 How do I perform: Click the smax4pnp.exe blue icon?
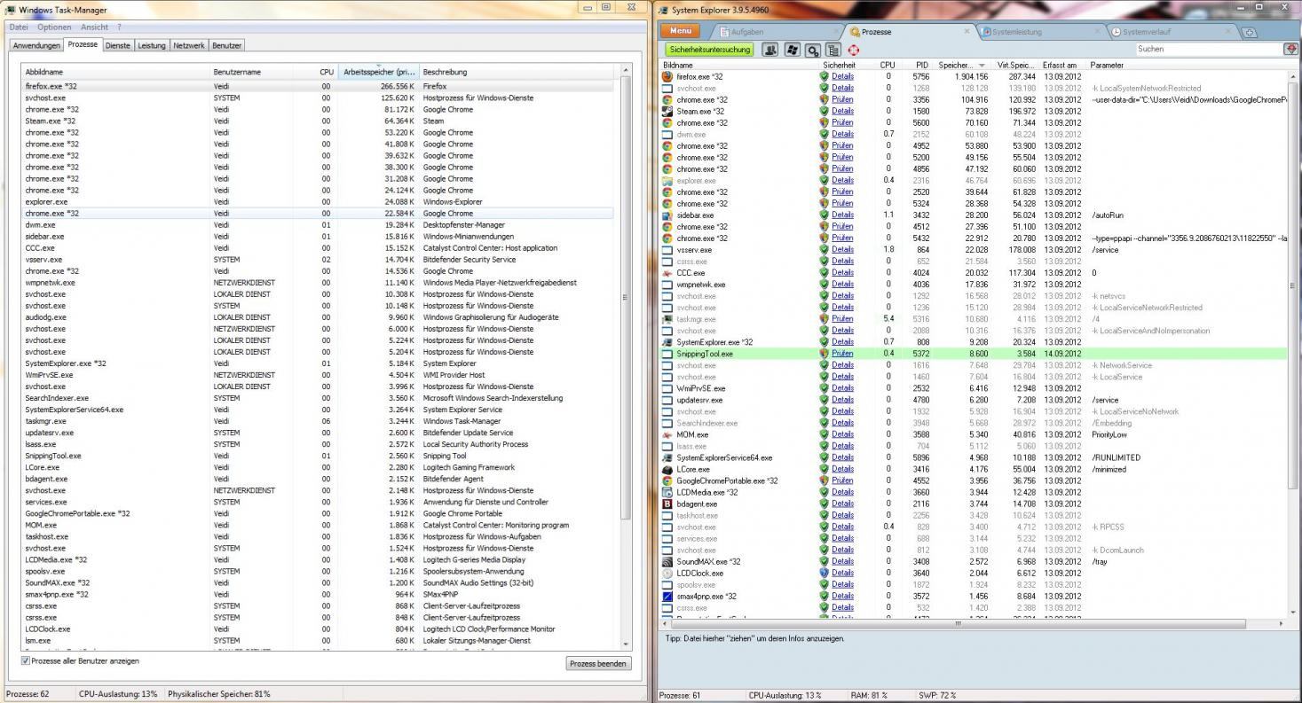667,596
